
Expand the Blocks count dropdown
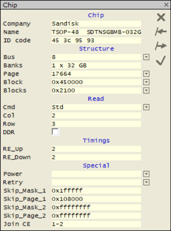146,90
